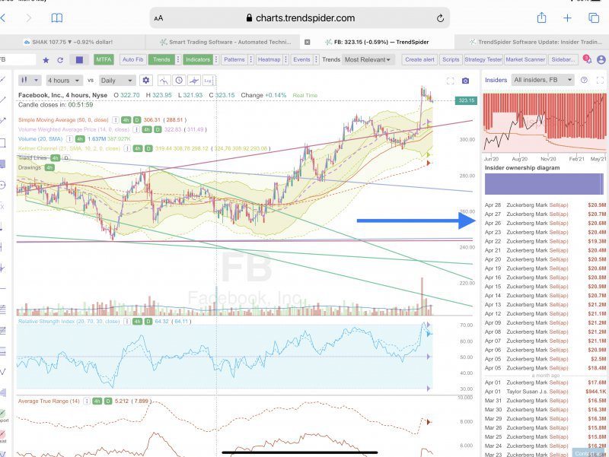Click the clock icon in chart toolbar
Screen dimensions: 609x457
tap(179, 81)
